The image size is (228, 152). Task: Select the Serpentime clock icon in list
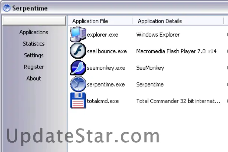pos(78,84)
